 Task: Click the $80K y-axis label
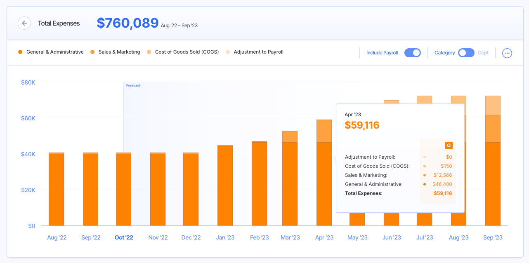[x=28, y=82]
